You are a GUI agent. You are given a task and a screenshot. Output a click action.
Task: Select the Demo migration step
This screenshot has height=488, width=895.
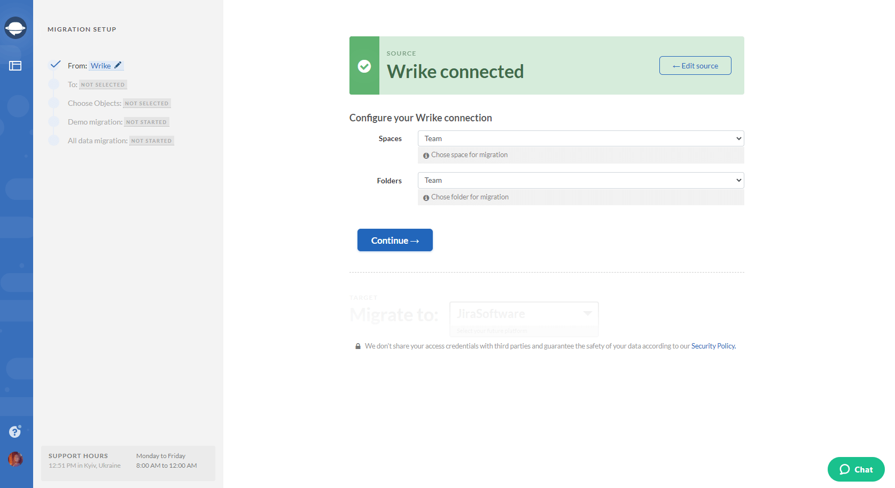click(118, 122)
